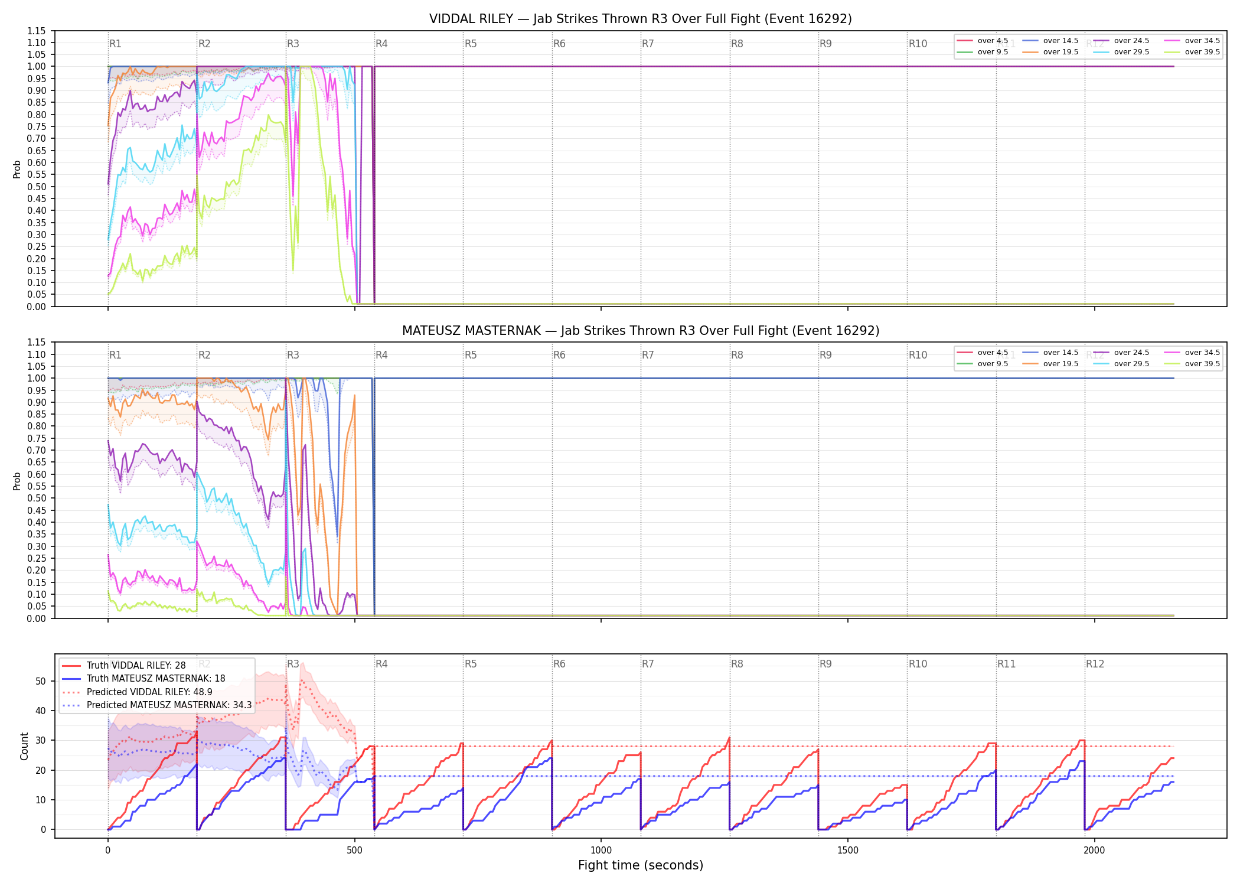
Task: Click 'over 4.5' legend entry in top chart
Action: pyautogui.click(x=983, y=41)
